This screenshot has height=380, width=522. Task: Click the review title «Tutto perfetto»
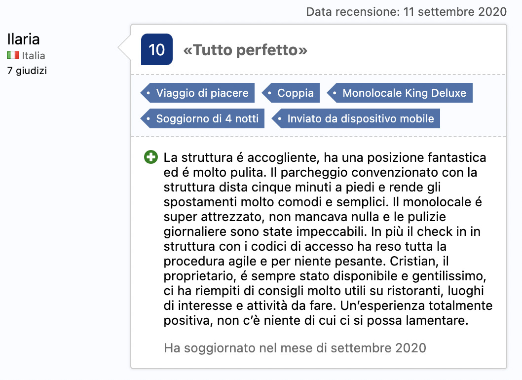(x=245, y=50)
